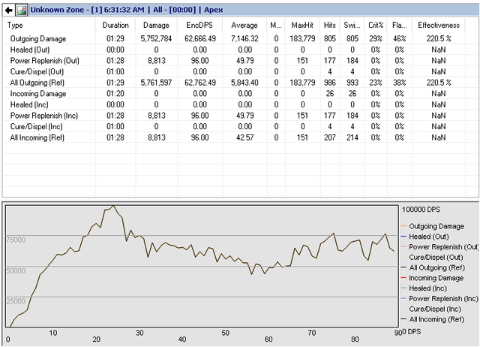Click the Crit% column header
The width and height of the screenshot is (480, 347).
click(376, 25)
